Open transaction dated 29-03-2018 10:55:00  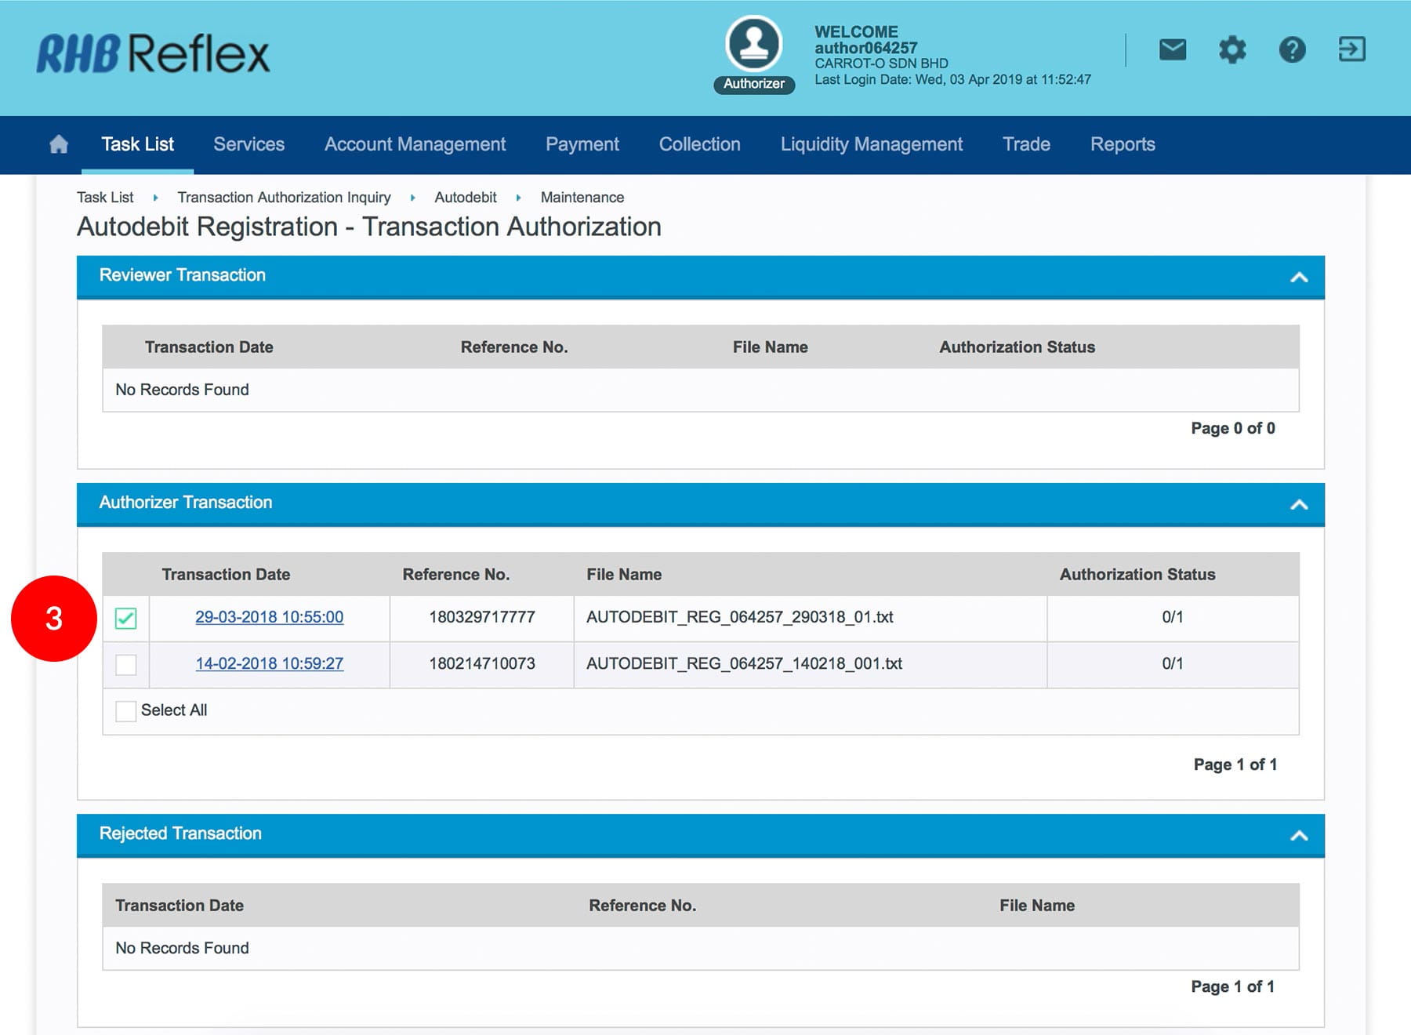pyautogui.click(x=269, y=617)
